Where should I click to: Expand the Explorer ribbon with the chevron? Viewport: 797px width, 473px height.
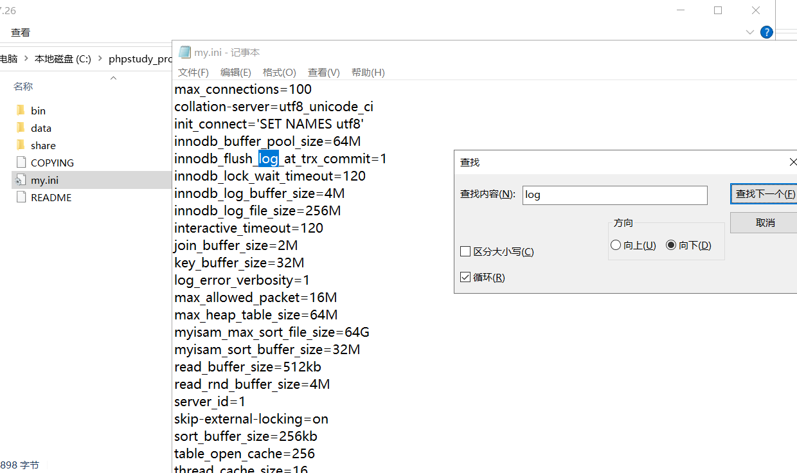[749, 32]
